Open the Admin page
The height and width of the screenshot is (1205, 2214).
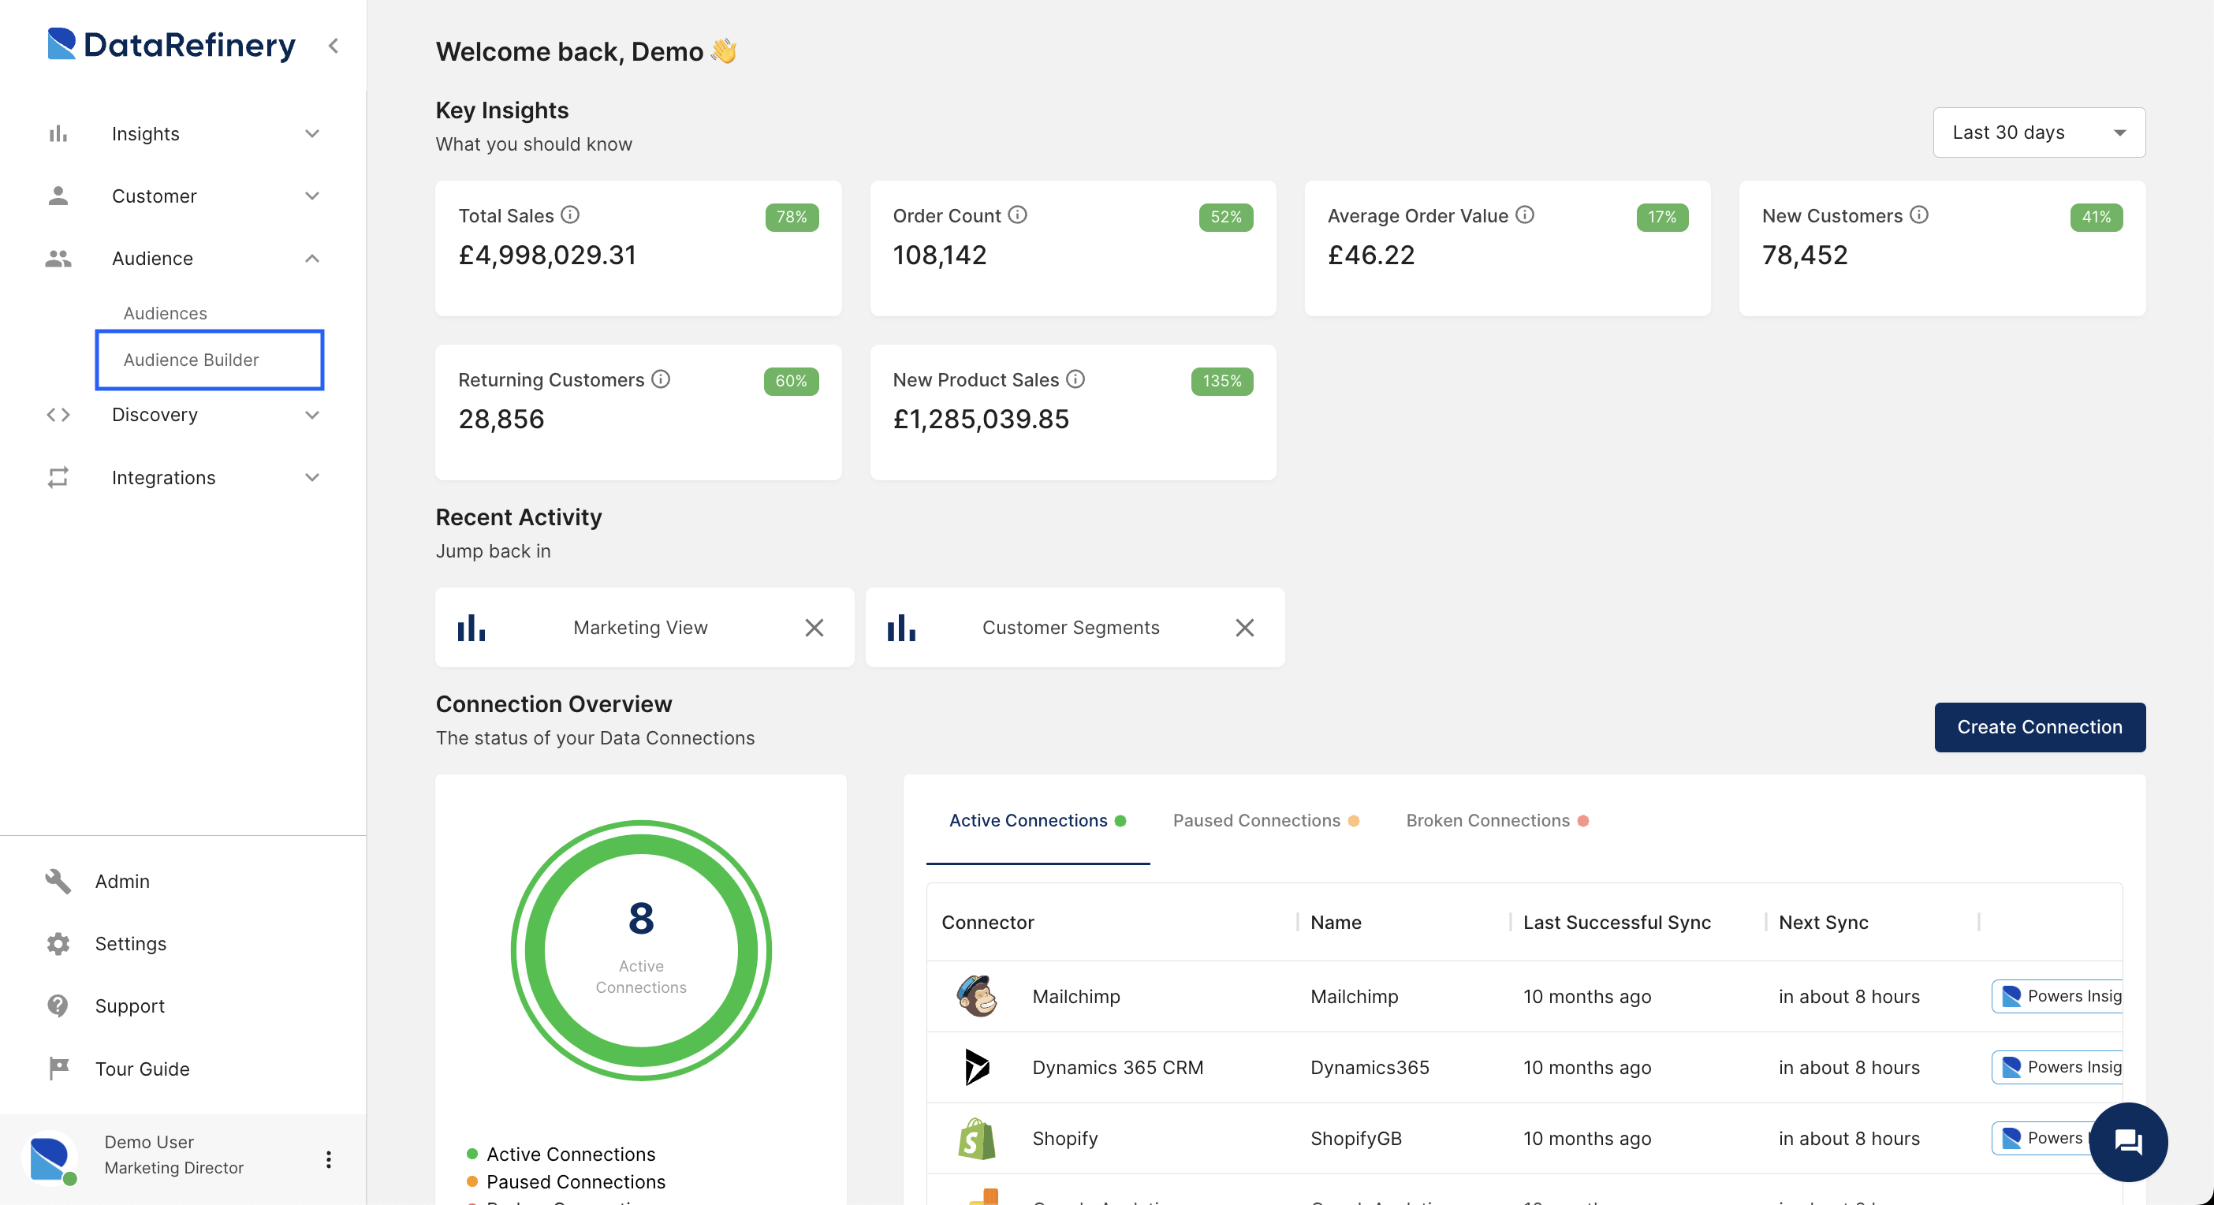[x=122, y=881]
